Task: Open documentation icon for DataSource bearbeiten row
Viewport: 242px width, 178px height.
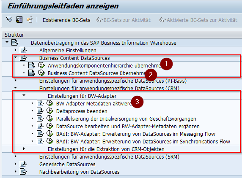Action: (40, 126)
